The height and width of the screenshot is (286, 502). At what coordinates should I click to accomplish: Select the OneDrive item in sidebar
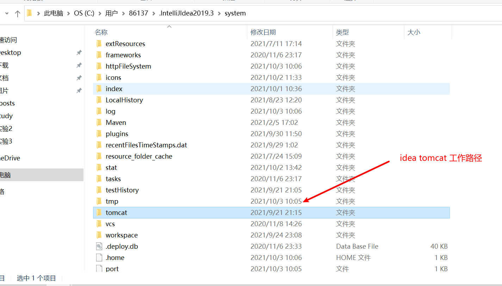10,158
